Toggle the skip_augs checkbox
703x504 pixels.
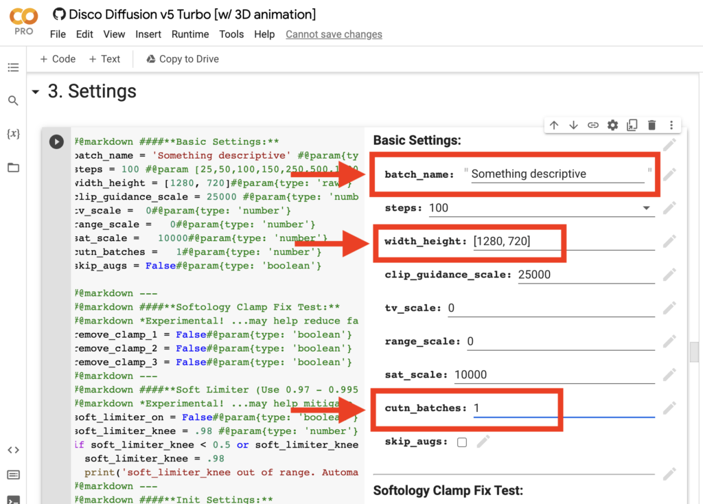[462, 442]
